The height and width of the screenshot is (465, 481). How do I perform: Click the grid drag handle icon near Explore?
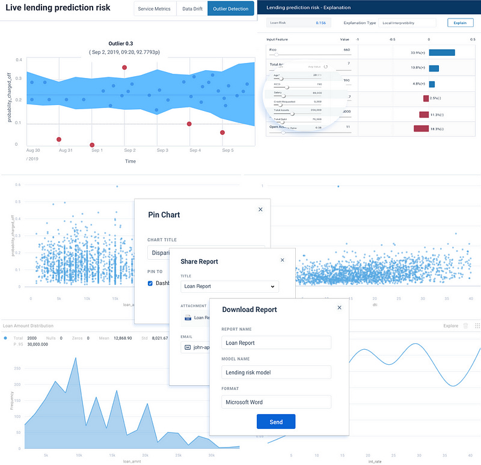pyautogui.click(x=477, y=326)
